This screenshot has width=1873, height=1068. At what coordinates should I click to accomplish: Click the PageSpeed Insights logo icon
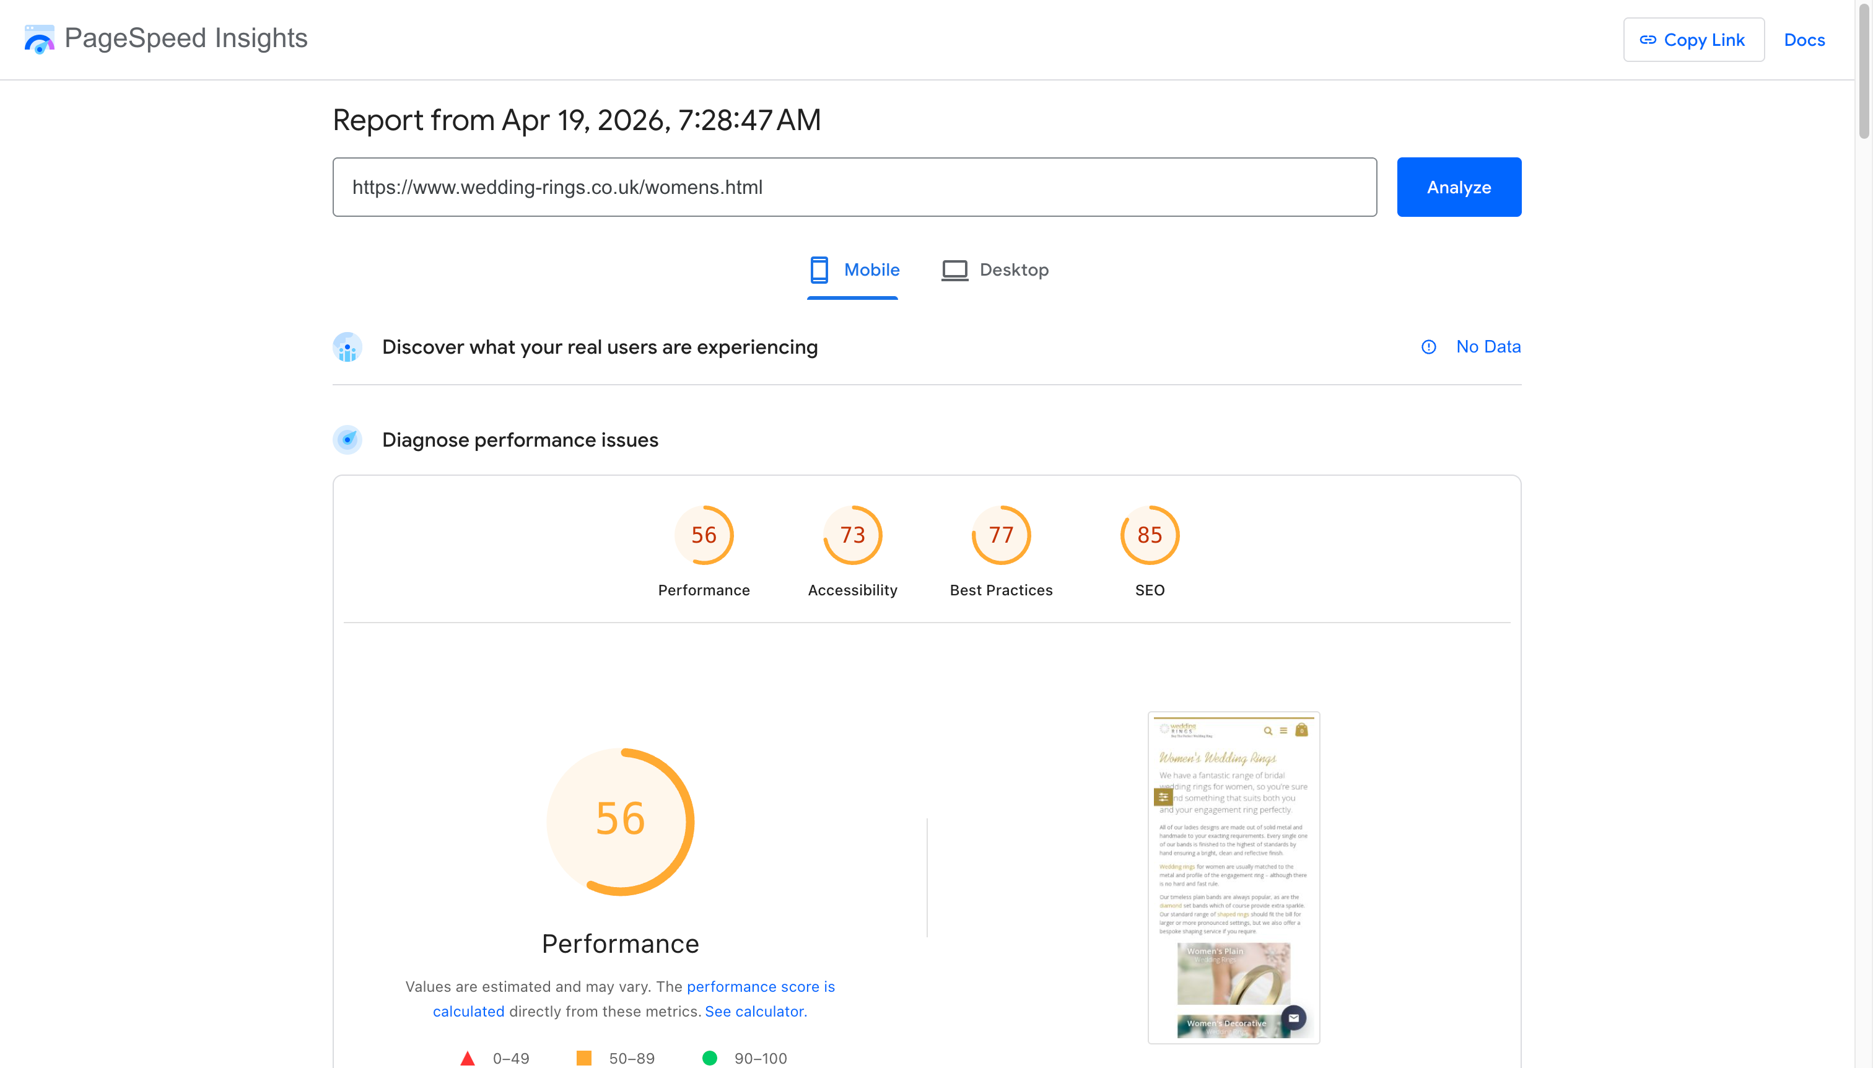tap(39, 39)
